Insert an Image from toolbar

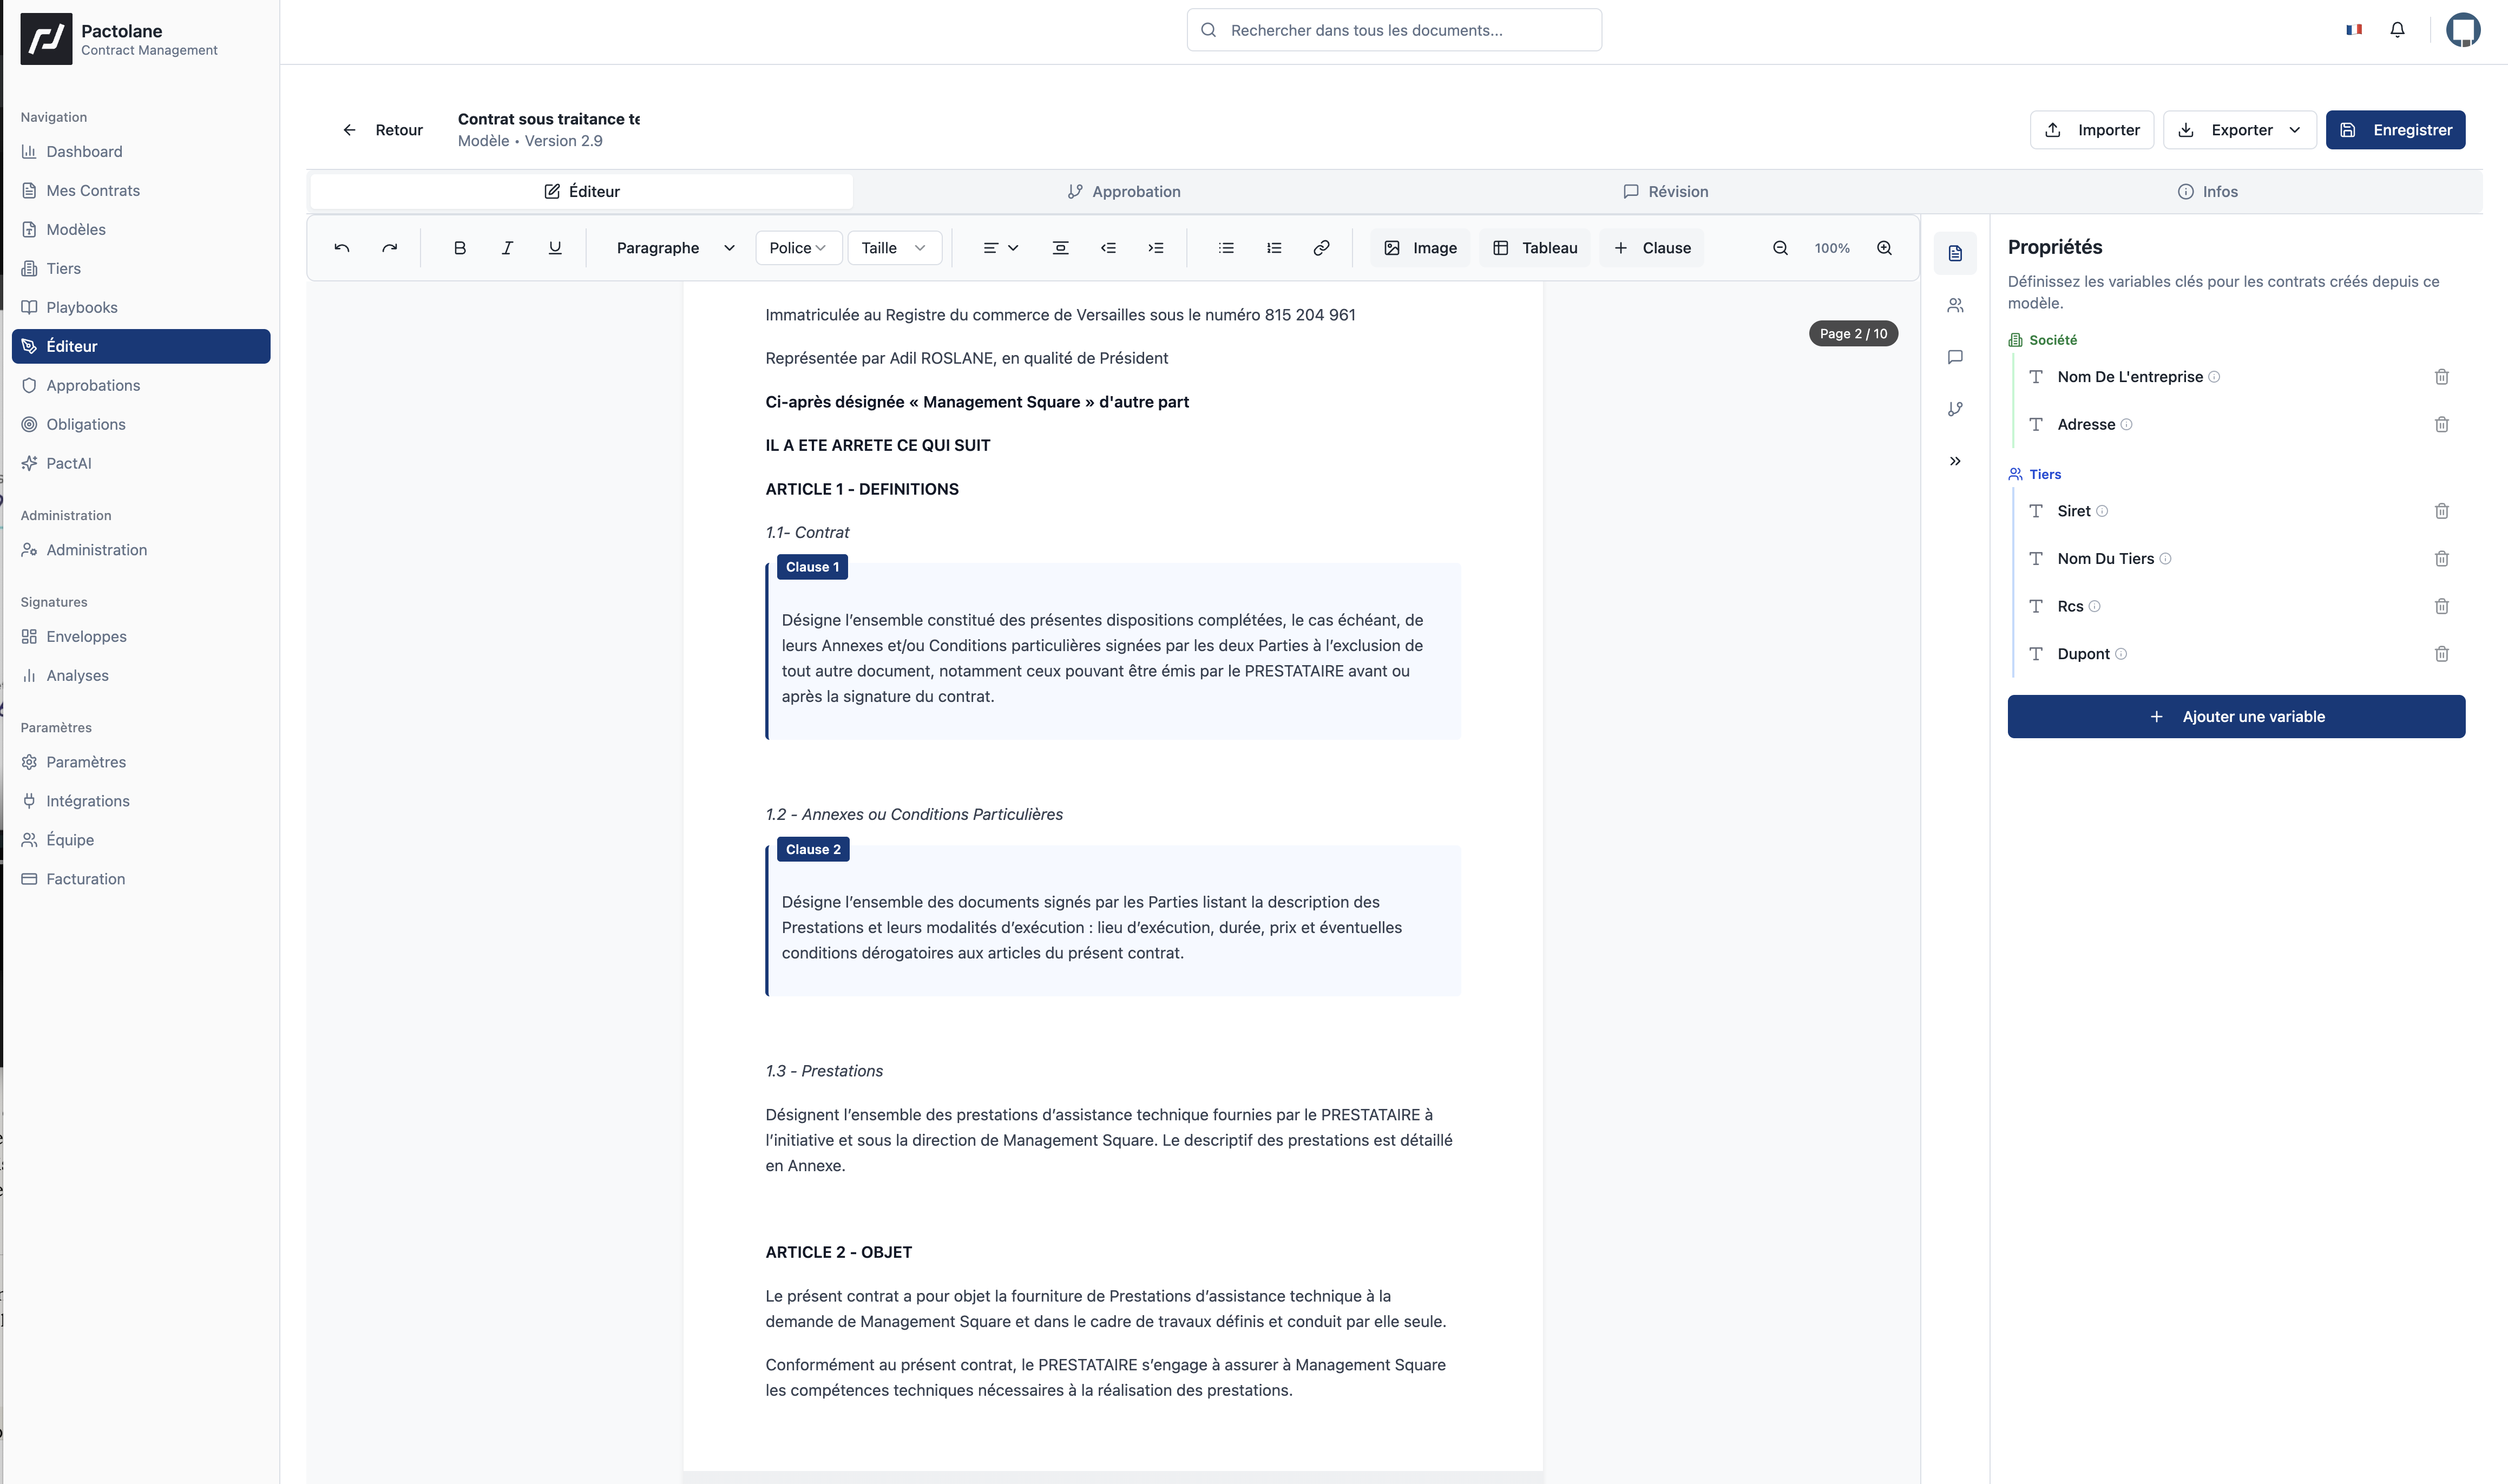(x=1420, y=248)
